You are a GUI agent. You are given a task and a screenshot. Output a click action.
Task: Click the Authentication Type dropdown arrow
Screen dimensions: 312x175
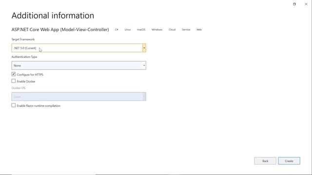point(144,66)
